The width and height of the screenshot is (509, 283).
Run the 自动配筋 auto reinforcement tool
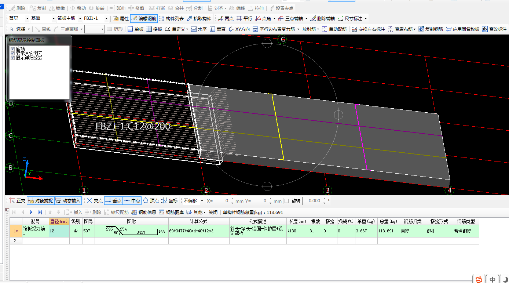(x=334, y=29)
